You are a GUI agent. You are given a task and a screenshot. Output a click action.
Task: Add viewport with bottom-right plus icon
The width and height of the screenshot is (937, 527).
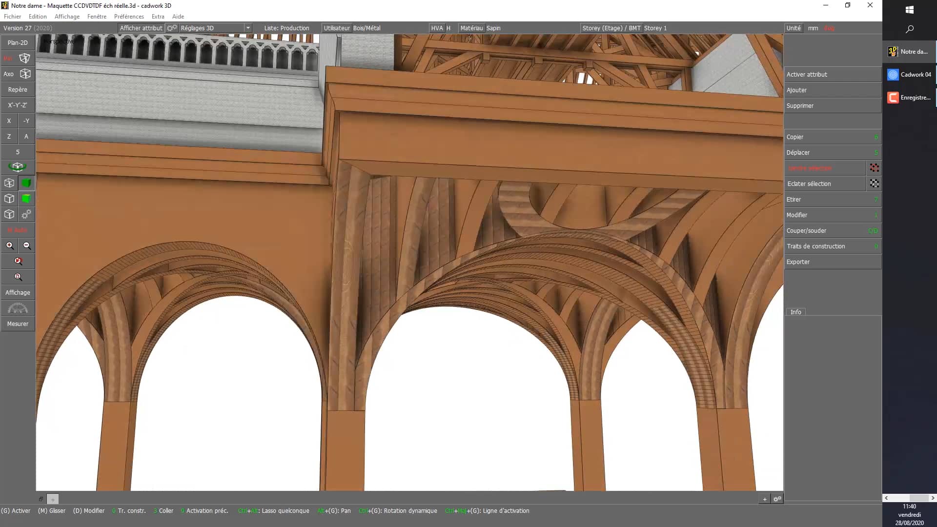pyautogui.click(x=765, y=499)
